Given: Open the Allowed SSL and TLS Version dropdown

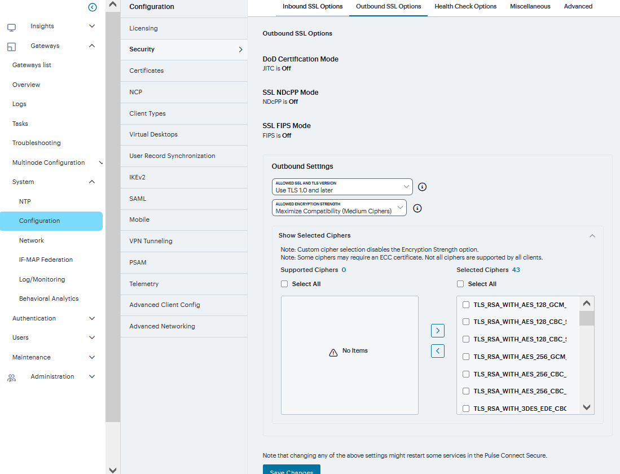Looking at the screenshot, I should coord(342,187).
